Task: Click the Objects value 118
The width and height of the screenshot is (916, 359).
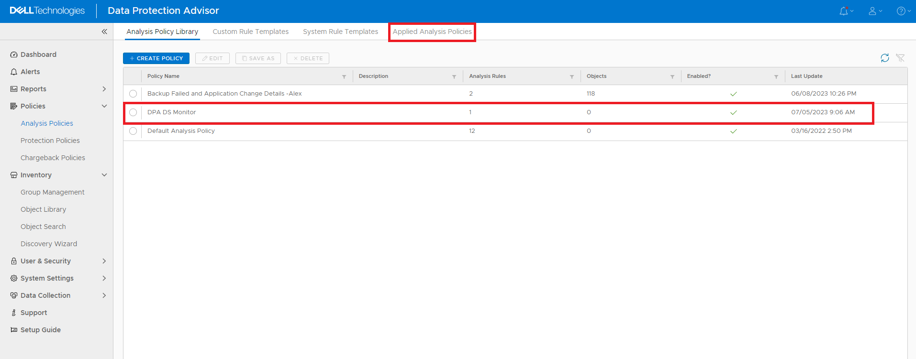Action: pyautogui.click(x=591, y=94)
